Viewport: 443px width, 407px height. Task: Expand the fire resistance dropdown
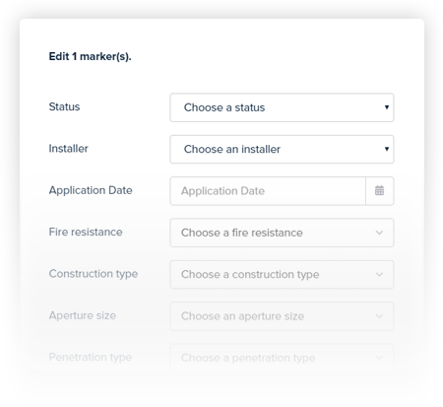282,233
